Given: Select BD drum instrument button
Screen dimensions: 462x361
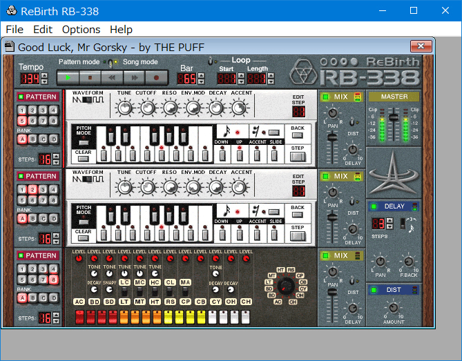Looking at the screenshot, I should (95, 302).
